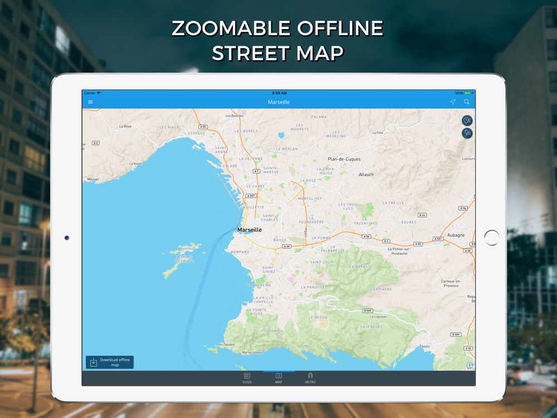Click the A 55 highway shield

click(x=203, y=127)
